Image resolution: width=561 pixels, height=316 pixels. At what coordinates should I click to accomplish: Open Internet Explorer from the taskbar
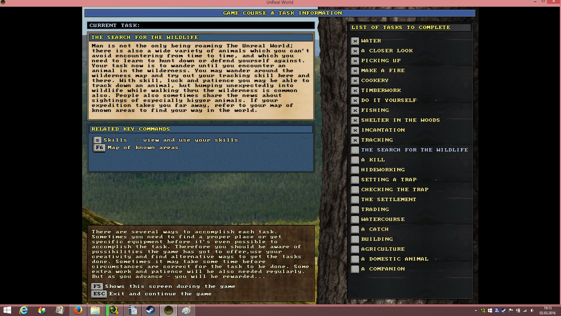(24, 310)
